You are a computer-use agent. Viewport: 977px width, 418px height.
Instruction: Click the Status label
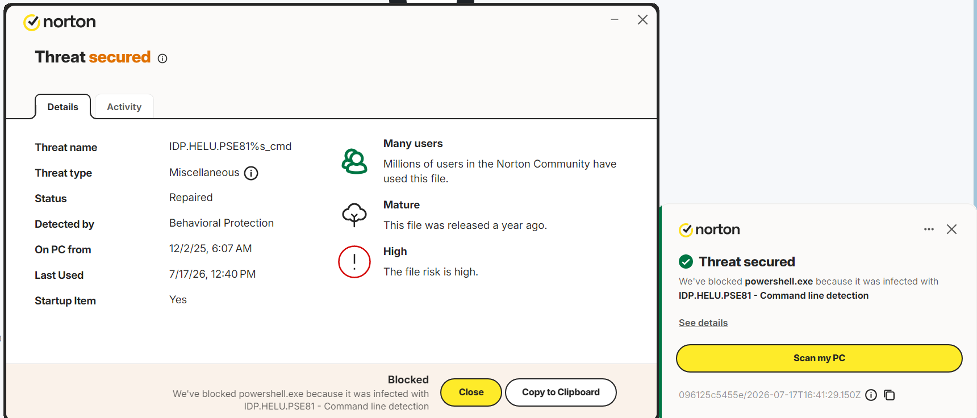(51, 199)
